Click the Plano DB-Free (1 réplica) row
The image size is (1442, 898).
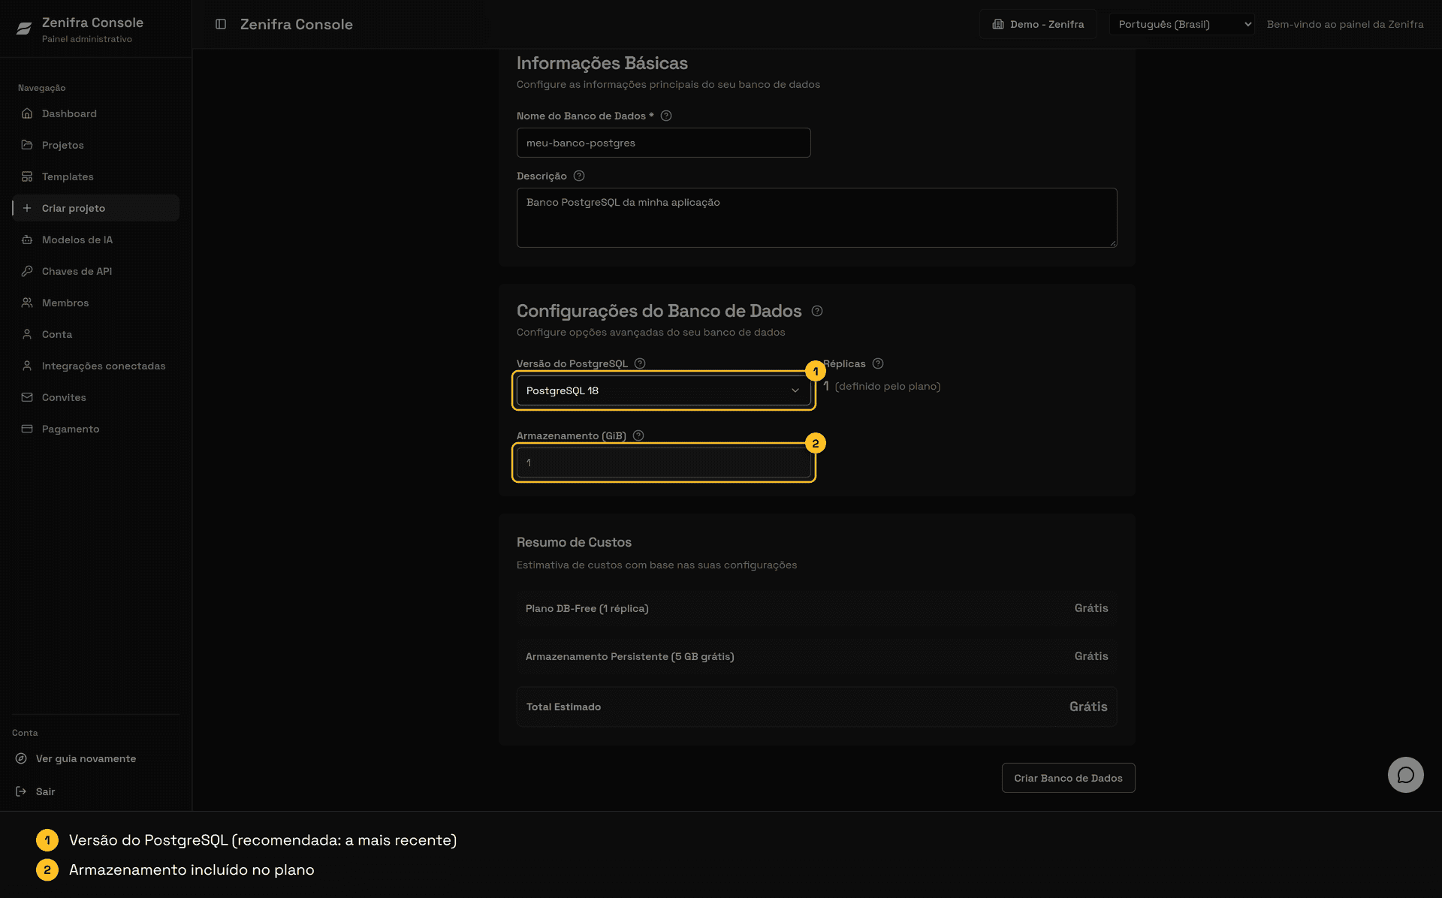click(x=816, y=608)
